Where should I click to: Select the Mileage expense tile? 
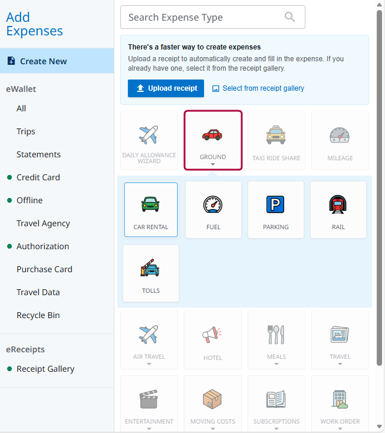point(340,140)
